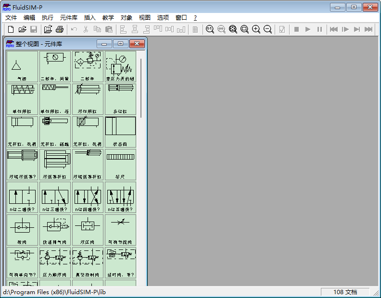Click the rewind-to-start playback icon
The image size is (381, 298).
pos(334,29)
